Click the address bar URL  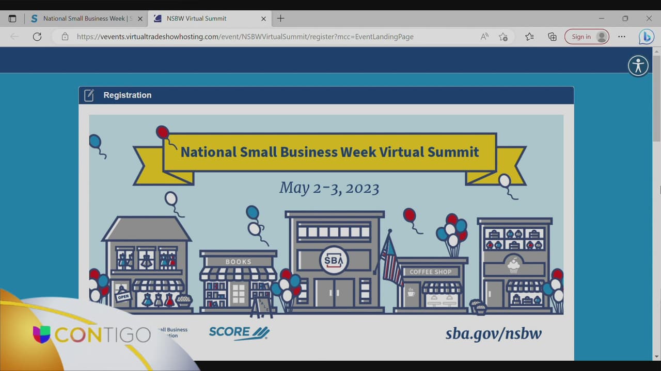(x=245, y=37)
